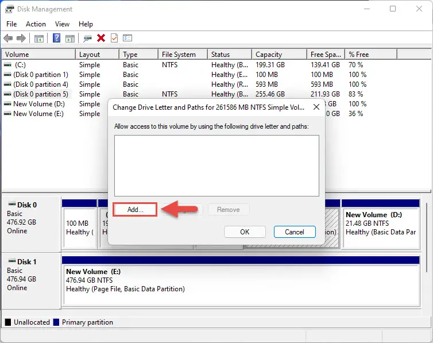Viewport: 433px width, 343px height.
Task: Click the Remove button in dialog
Action: click(229, 210)
